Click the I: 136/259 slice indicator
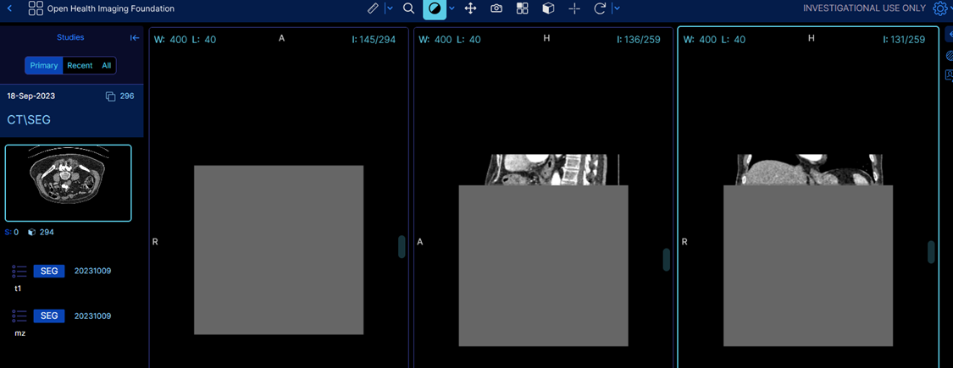The width and height of the screenshot is (953, 368). (x=639, y=40)
